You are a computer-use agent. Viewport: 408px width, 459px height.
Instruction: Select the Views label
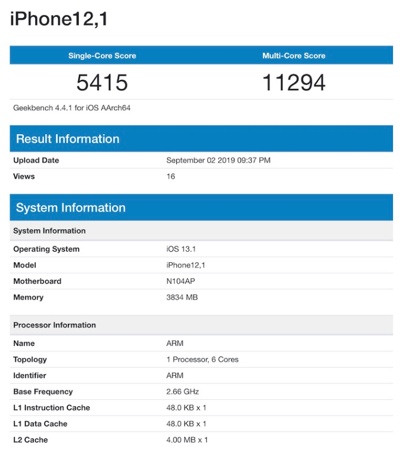tap(24, 177)
